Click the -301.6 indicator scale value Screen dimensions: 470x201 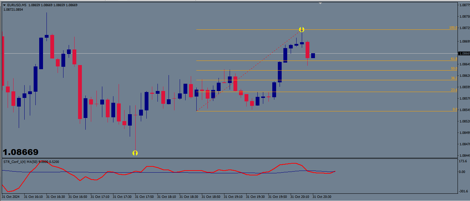tap(463, 191)
